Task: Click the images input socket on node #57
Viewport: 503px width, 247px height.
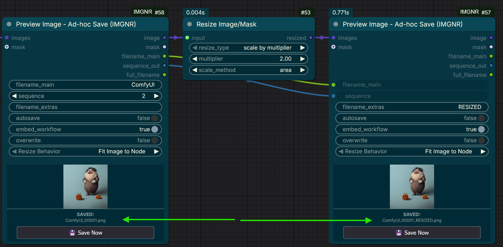Action: [334, 38]
